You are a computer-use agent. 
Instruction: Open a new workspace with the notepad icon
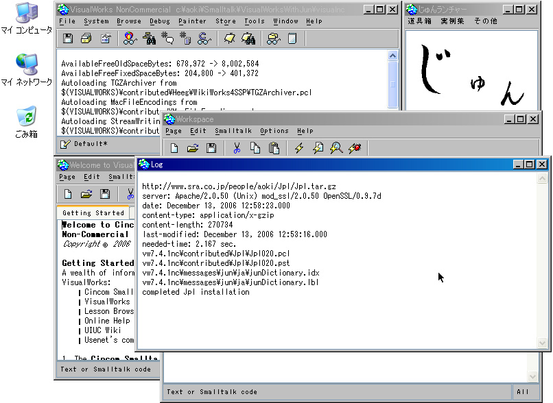tap(292, 38)
